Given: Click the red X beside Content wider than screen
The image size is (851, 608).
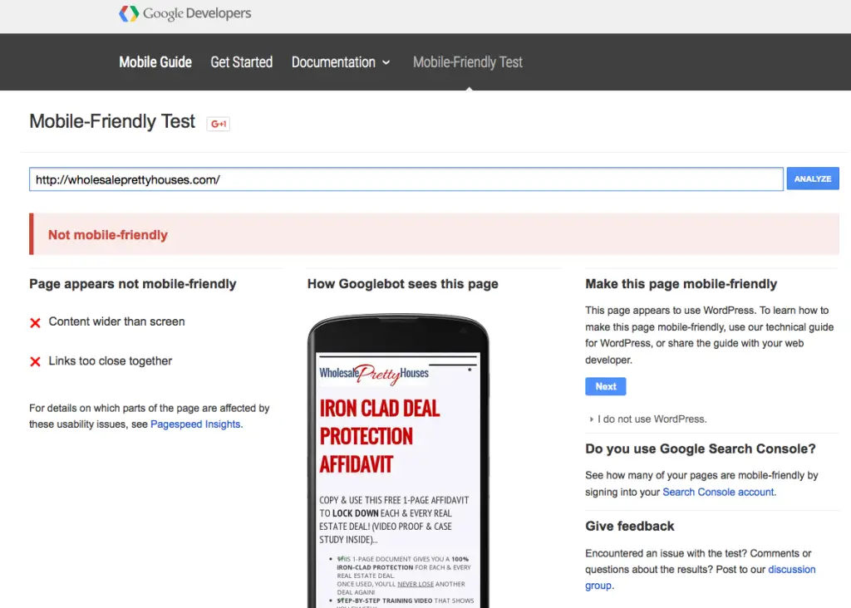Looking at the screenshot, I should coord(35,323).
